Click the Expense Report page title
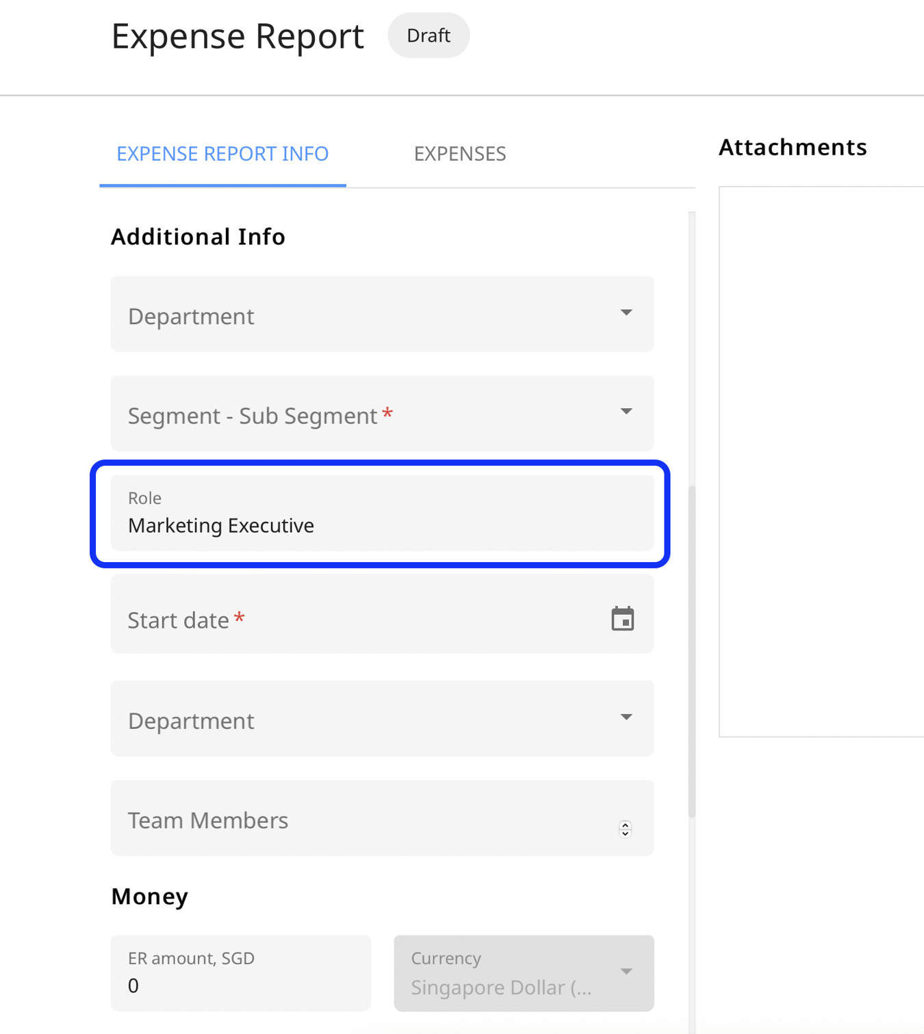Viewport: 924px width, 1034px height. coord(238,36)
